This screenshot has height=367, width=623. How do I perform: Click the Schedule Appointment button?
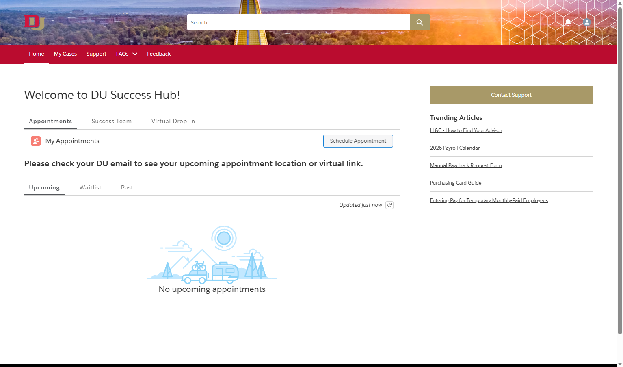point(358,141)
